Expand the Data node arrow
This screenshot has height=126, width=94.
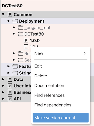click(3, 79)
